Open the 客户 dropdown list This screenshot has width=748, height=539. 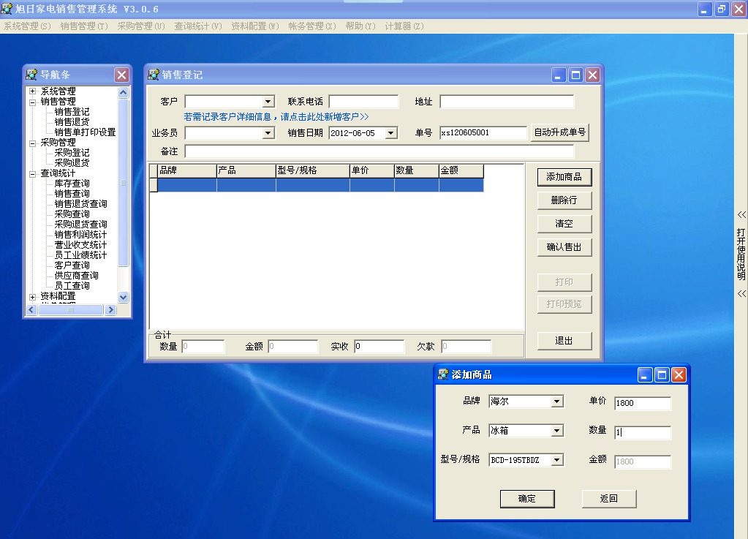[268, 102]
